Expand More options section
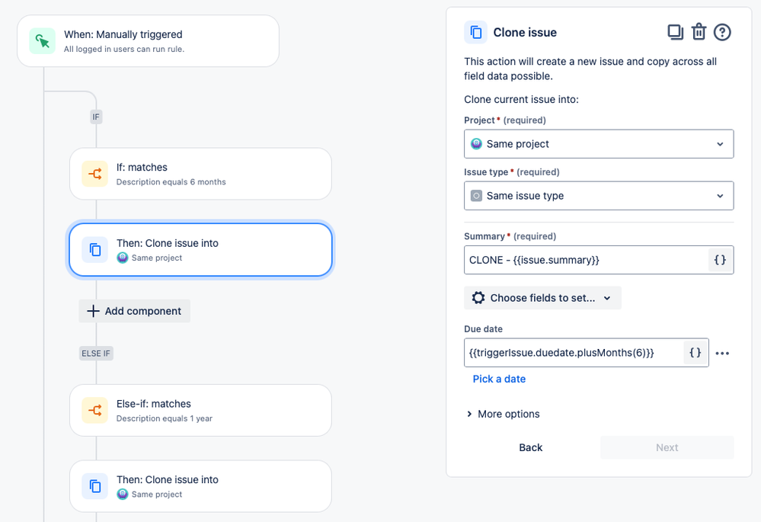Viewport: 761px width, 522px height. (x=503, y=414)
